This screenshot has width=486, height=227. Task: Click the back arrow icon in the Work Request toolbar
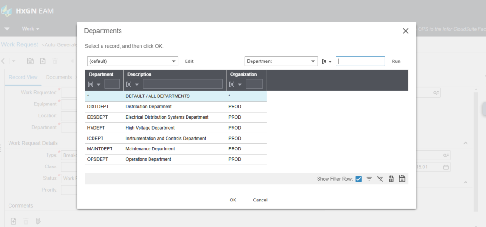coord(4,61)
